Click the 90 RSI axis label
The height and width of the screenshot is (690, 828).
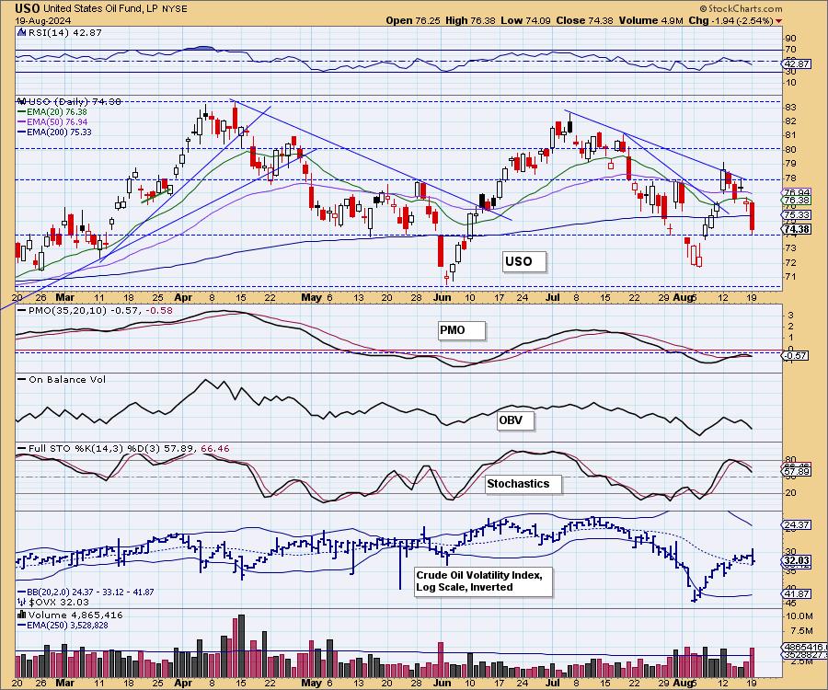pyautogui.click(x=790, y=39)
